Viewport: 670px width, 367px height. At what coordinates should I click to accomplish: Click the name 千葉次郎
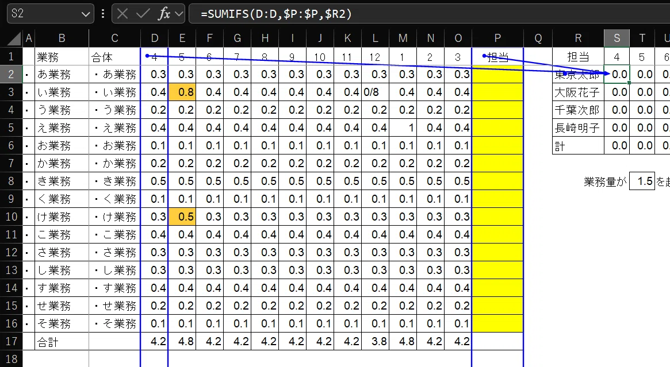coord(577,110)
